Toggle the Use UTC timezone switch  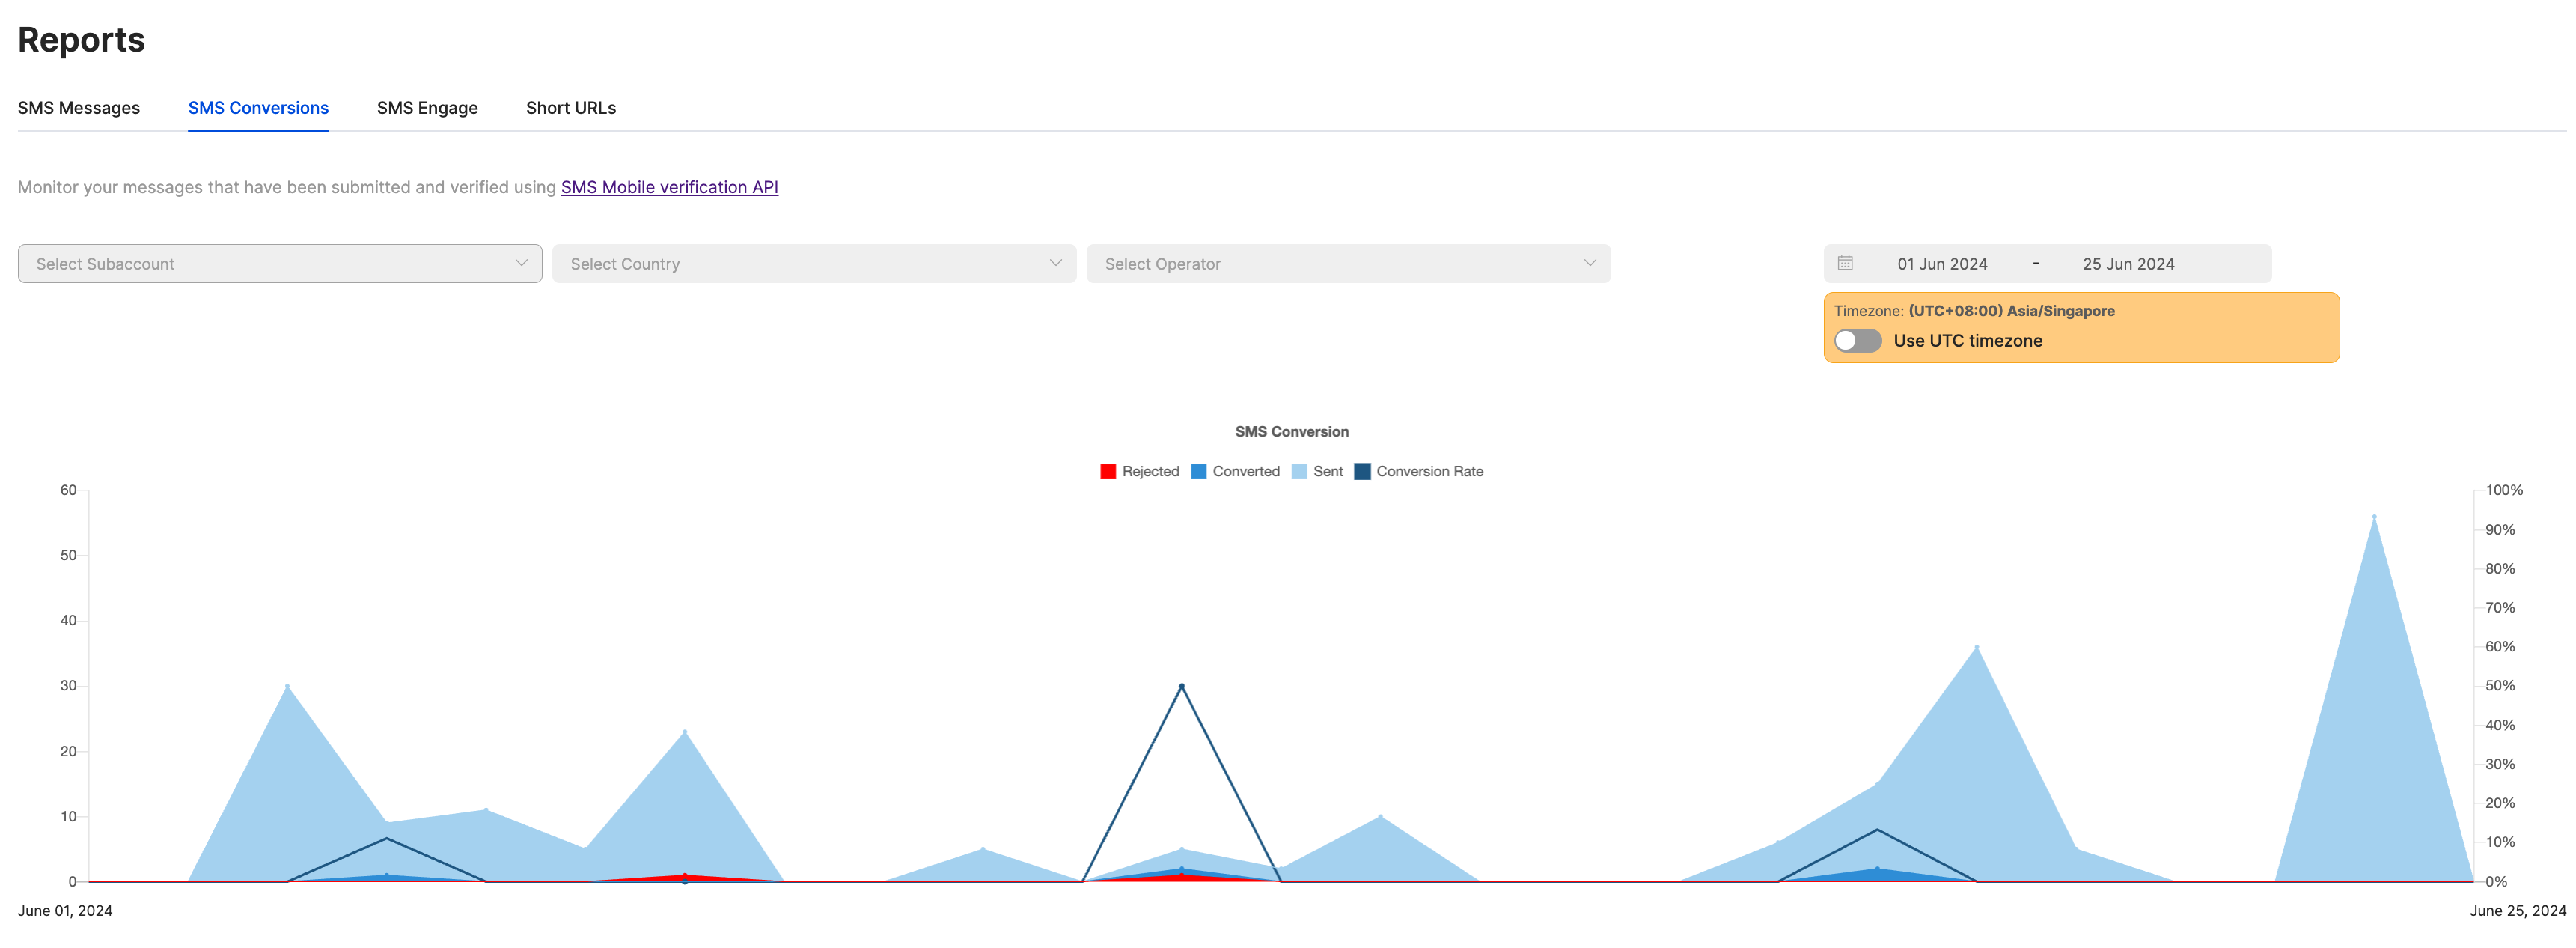tap(1857, 341)
